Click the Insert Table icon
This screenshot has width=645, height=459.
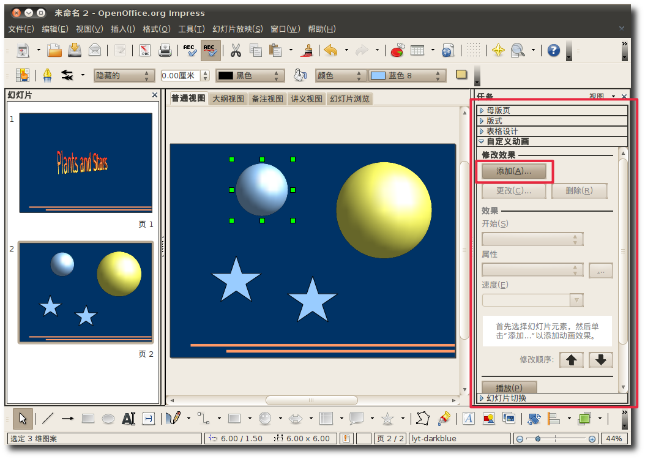click(417, 51)
